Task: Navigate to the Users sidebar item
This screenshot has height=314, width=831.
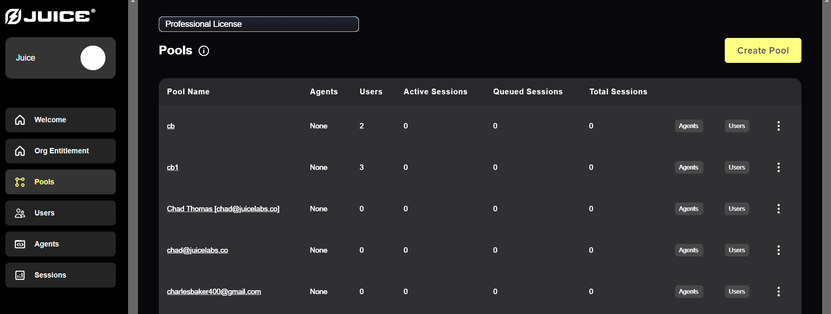Action: 61,213
